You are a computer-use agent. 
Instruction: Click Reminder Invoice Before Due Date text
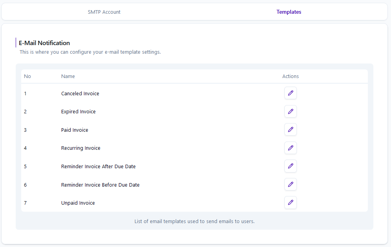point(100,185)
